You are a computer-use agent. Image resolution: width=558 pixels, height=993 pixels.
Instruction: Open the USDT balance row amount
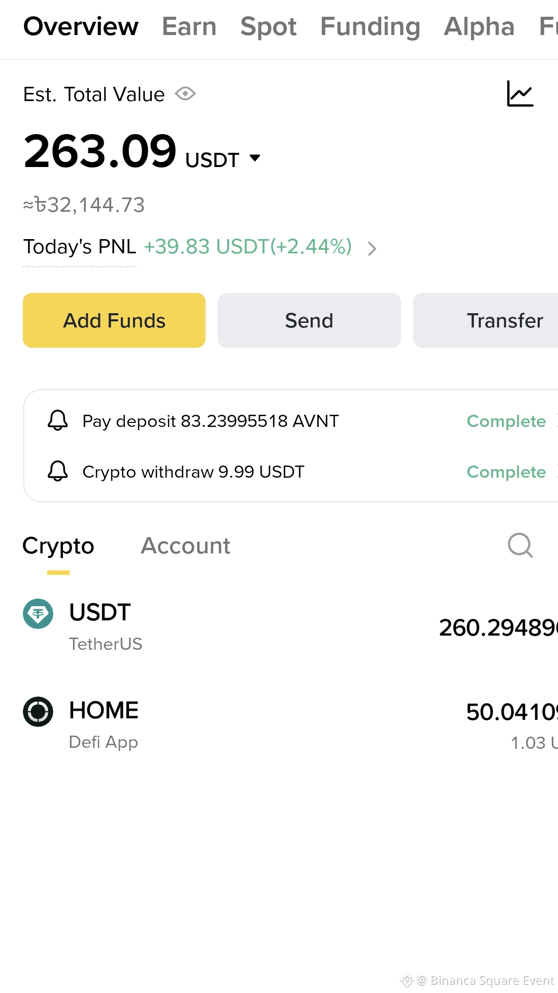click(x=498, y=628)
